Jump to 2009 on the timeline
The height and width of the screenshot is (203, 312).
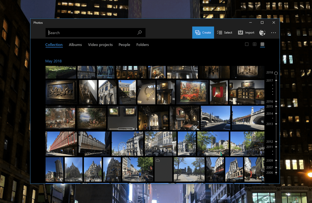(270, 161)
